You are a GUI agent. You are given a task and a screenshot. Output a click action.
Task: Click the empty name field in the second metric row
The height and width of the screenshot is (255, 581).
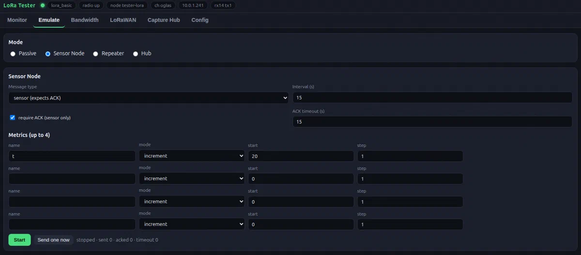click(72, 179)
